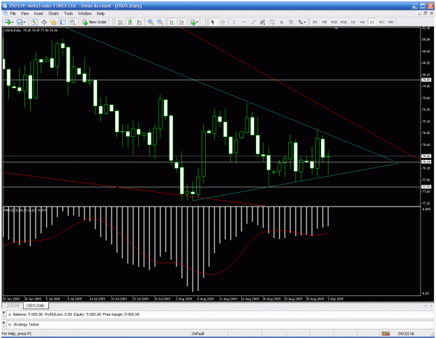The width and height of the screenshot is (436, 338).
Task: Switch chart to bar chart style
Action: (x=121, y=22)
